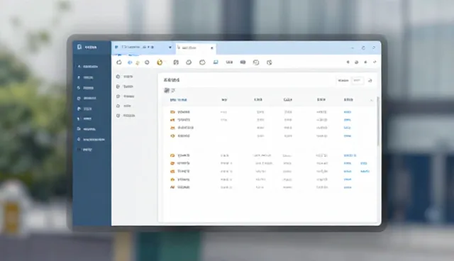This screenshot has height=261, width=454.
Task: Click the blue tray-shaped toolbar icon
Action: click(216, 62)
